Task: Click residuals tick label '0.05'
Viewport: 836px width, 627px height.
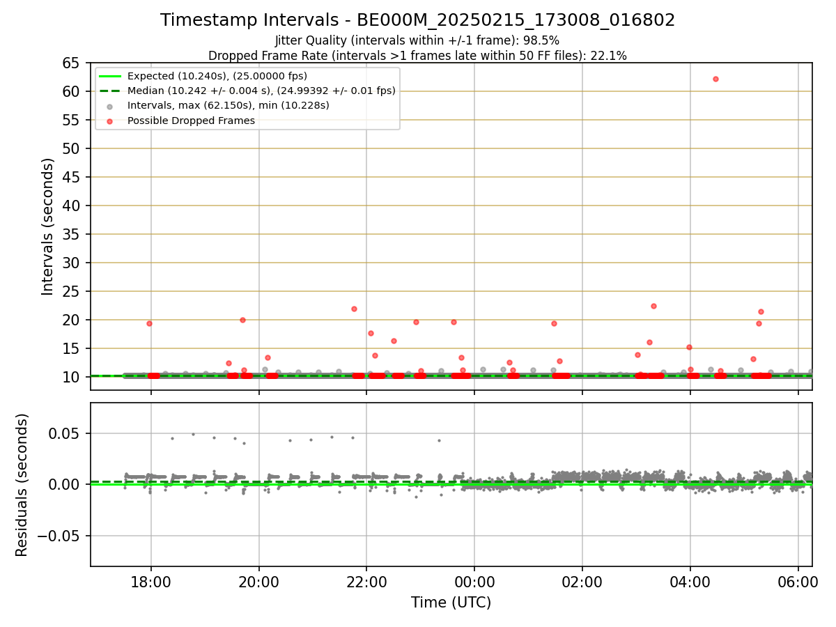Action: tap(65, 433)
